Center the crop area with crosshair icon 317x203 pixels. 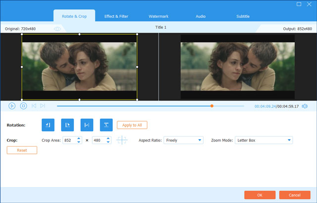pos(122,140)
